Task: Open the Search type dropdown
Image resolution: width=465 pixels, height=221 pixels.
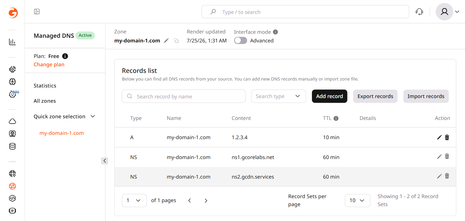Action: 279,96
